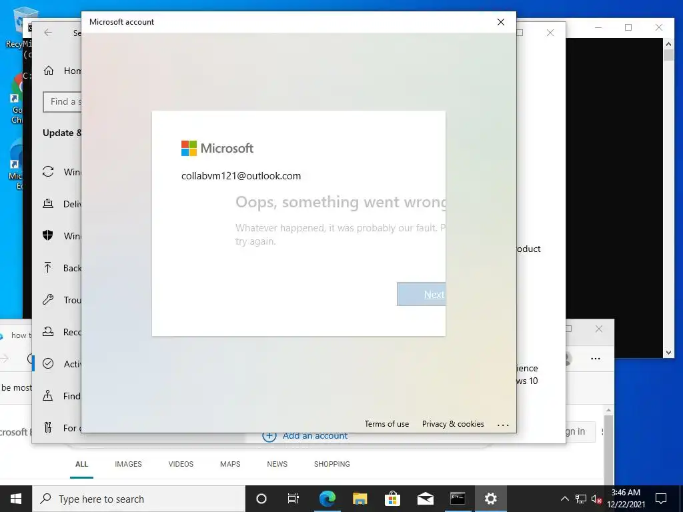
Task: Select Google Chrome desktop shortcut
Action: pos(17,99)
